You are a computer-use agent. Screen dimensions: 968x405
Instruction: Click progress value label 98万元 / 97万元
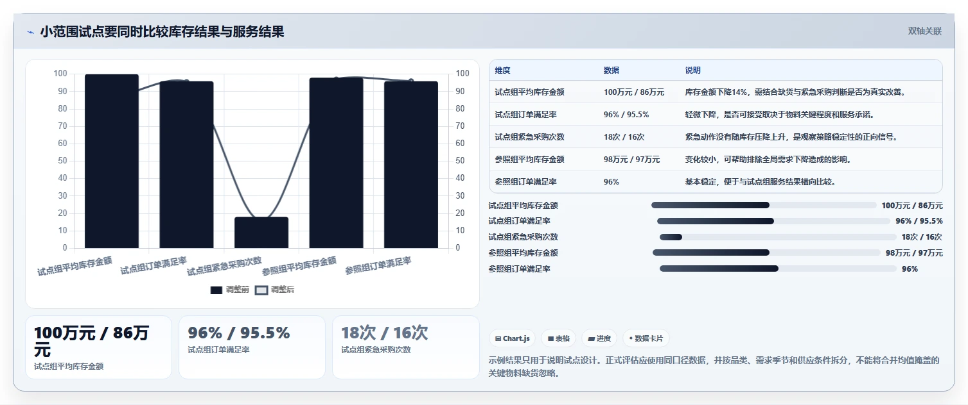[x=914, y=253]
